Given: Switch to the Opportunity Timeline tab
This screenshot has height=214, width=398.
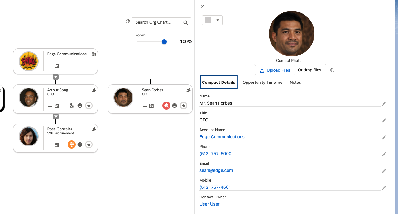Looking at the screenshot, I should [x=262, y=83].
